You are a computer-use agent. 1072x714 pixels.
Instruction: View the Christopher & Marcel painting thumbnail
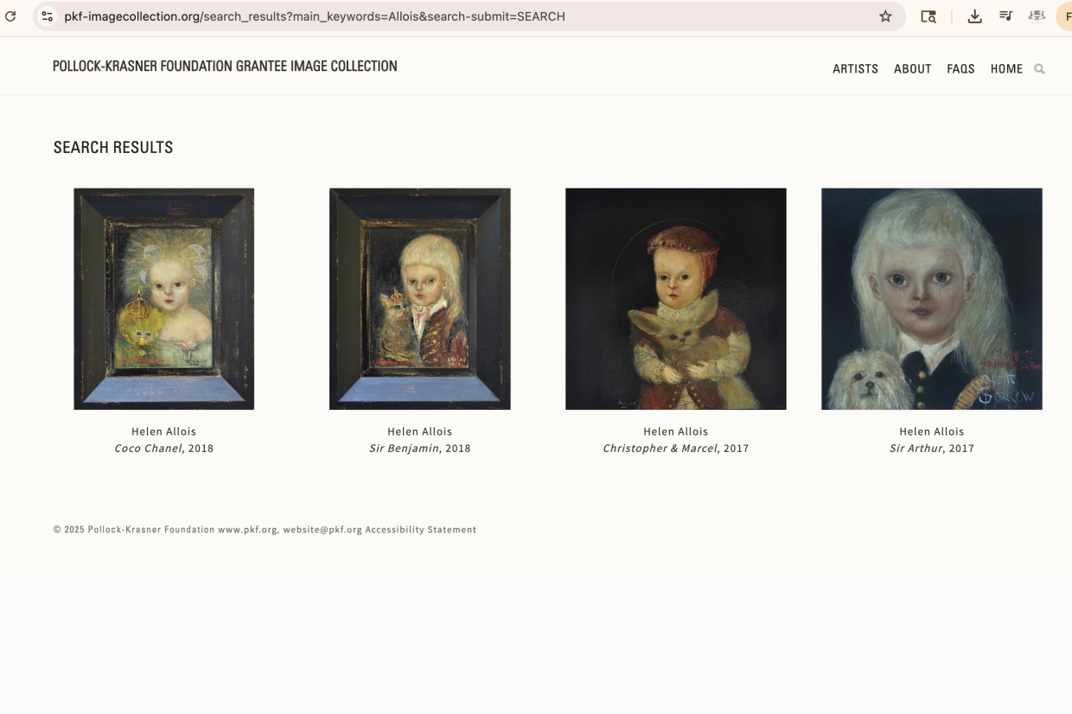[676, 299]
